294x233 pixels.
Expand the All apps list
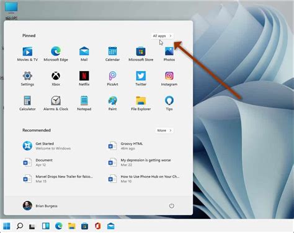click(162, 36)
